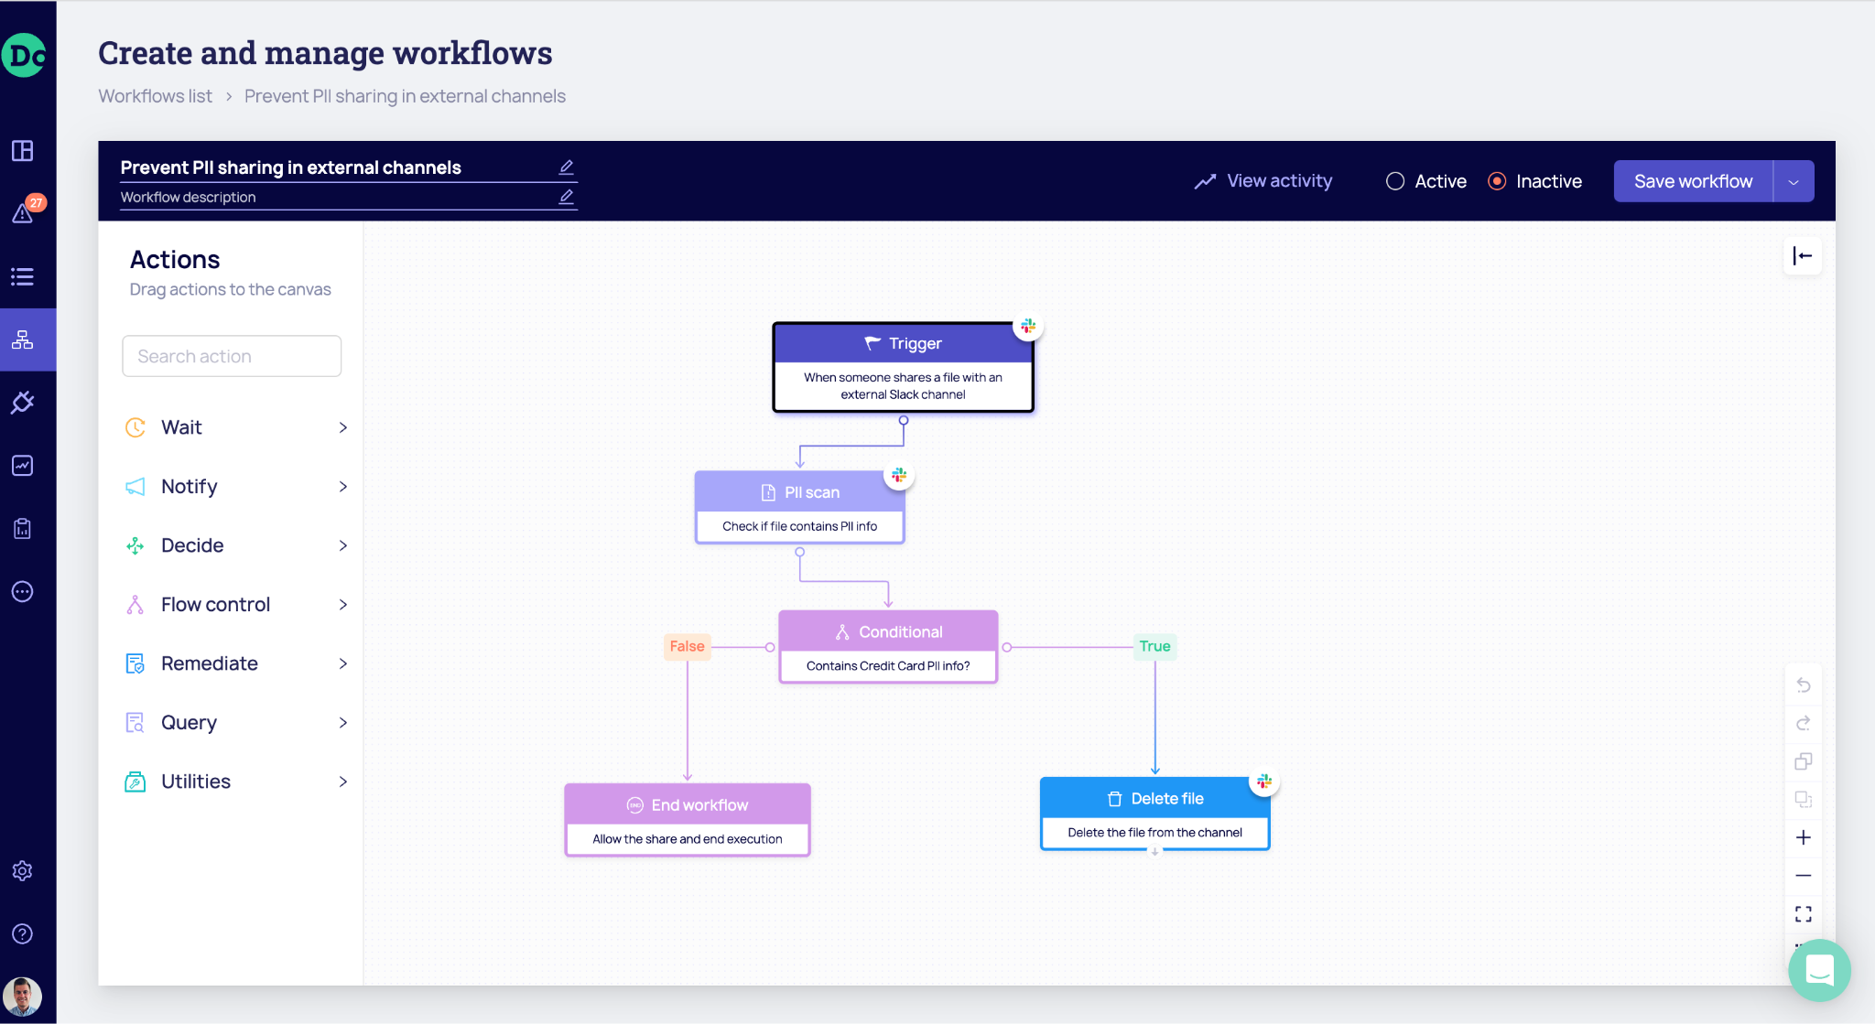
Task: Open the chat support bubble
Action: point(1818,969)
